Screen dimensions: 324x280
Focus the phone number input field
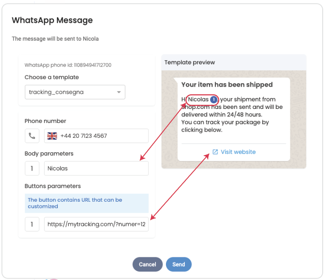(103, 136)
